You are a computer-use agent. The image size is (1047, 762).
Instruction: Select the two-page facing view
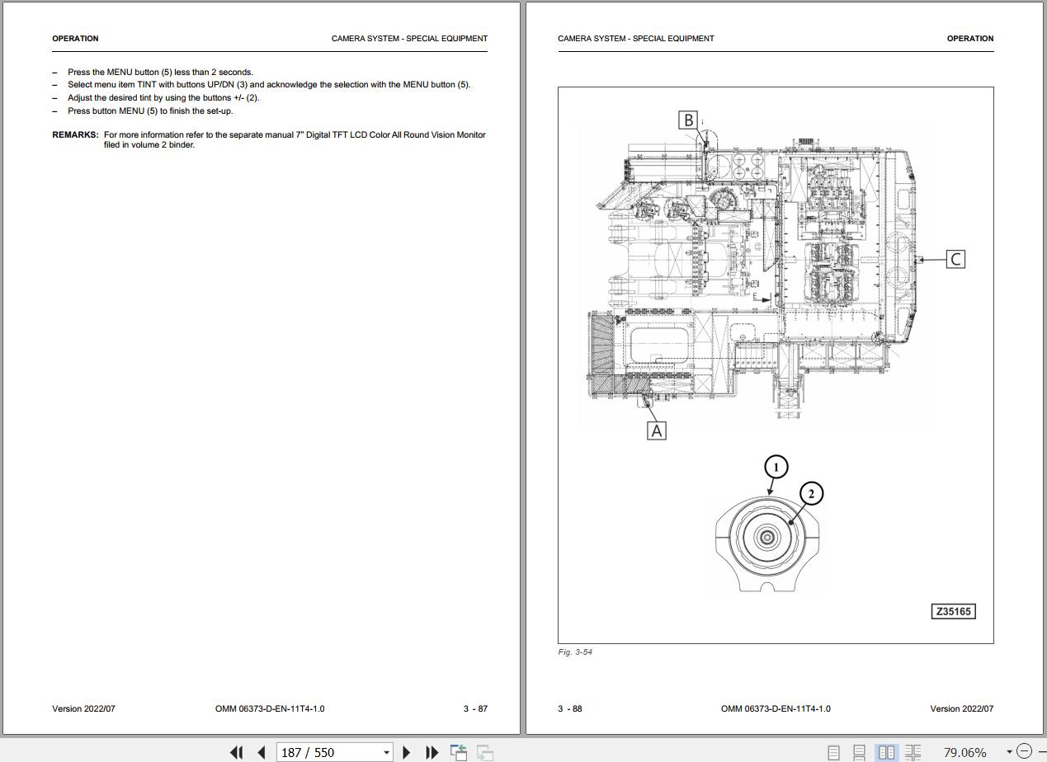(886, 752)
